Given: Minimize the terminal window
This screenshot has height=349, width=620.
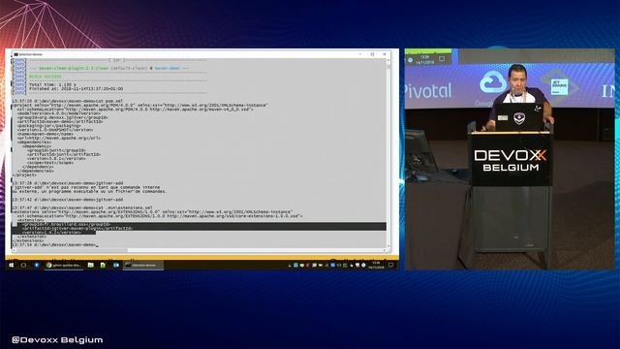Looking at the screenshot, I should tap(360, 54).
